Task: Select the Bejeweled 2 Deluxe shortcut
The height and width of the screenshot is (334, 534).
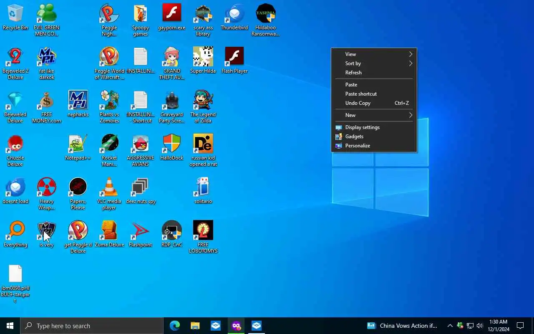Action: 15,64
